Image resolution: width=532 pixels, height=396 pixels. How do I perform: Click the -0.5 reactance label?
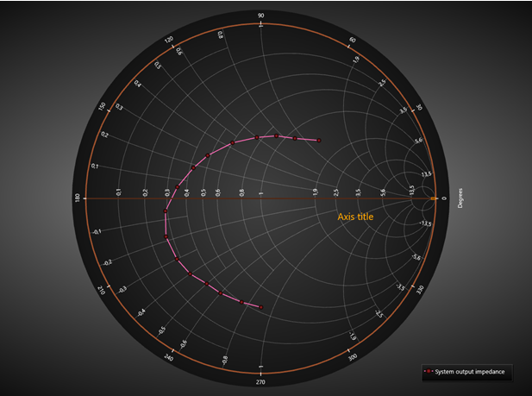pos(162,330)
